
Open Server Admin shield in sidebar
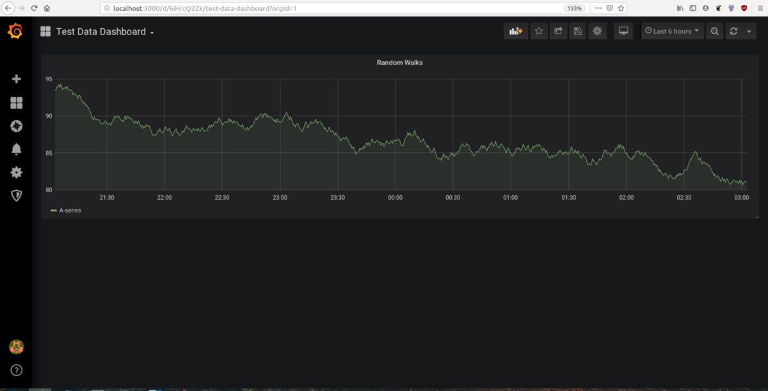(16, 195)
